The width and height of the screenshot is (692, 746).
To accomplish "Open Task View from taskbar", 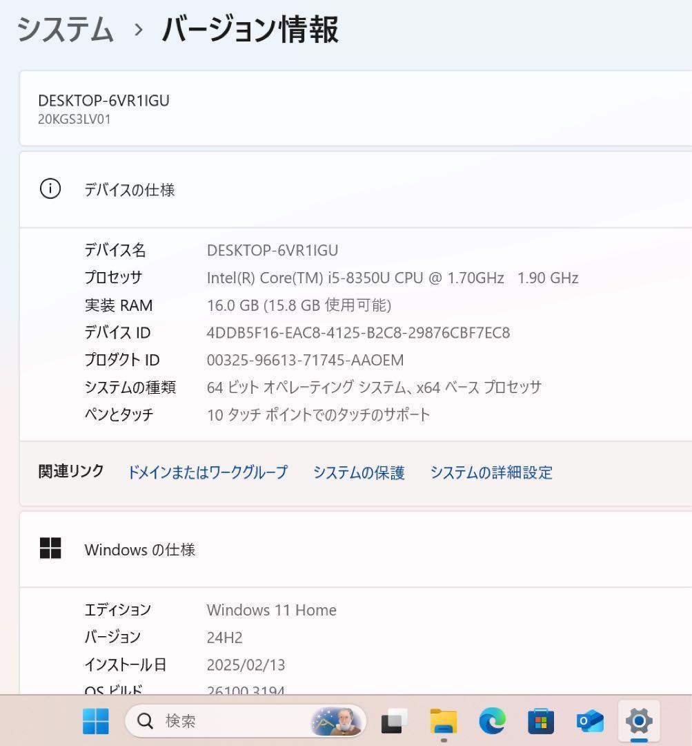I will 395,721.
